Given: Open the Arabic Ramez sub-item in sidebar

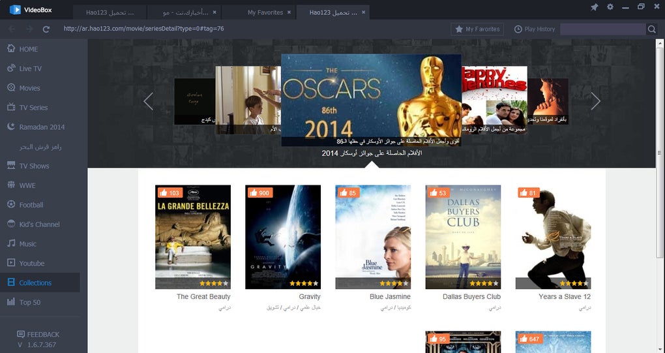Looking at the screenshot, I should pyautogui.click(x=40, y=146).
